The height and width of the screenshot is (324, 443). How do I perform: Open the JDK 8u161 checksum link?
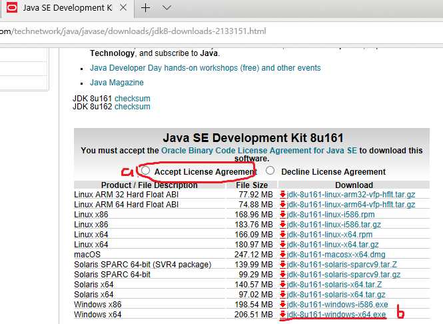[132, 99]
